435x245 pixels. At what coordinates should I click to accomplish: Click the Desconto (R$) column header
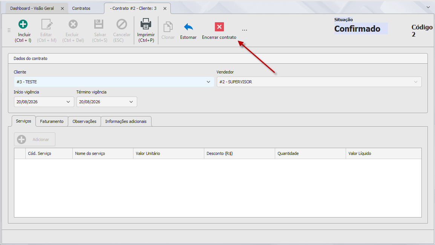pos(239,153)
